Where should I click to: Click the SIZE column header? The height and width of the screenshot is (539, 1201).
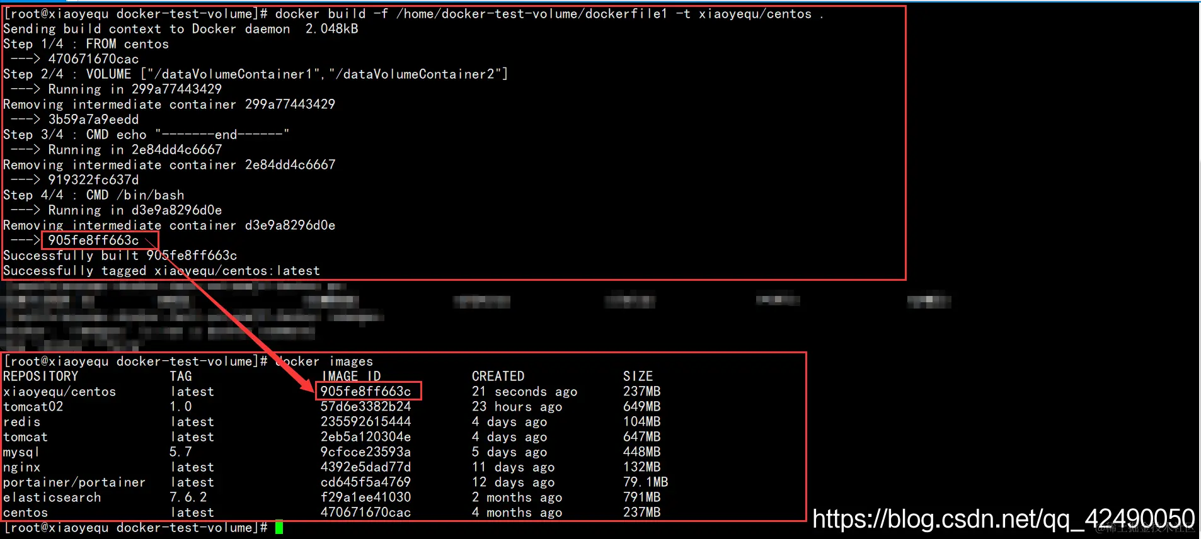pos(638,377)
